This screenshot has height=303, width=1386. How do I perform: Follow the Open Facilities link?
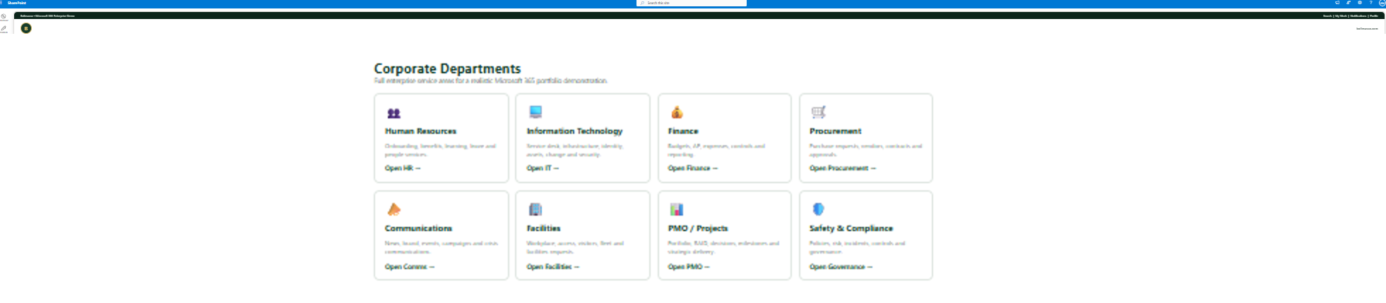pyautogui.click(x=553, y=267)
